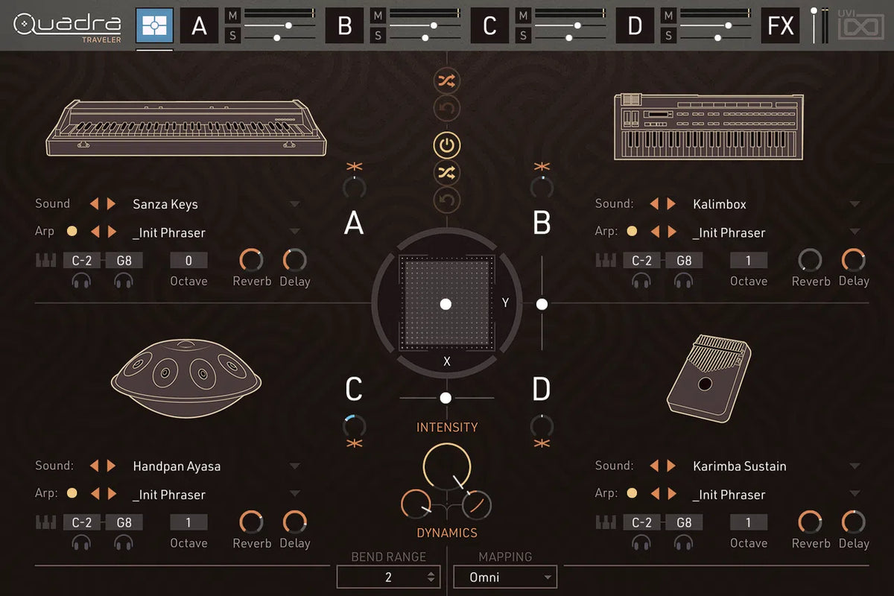Image resolution: width=894 pixels, height=596 pixels.
Task: Click the orange asterisk icon above layer A
Action: coord(354,166)
